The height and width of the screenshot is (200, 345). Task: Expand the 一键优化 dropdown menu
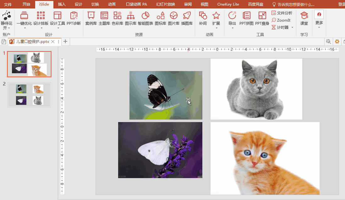pos(24,28)
